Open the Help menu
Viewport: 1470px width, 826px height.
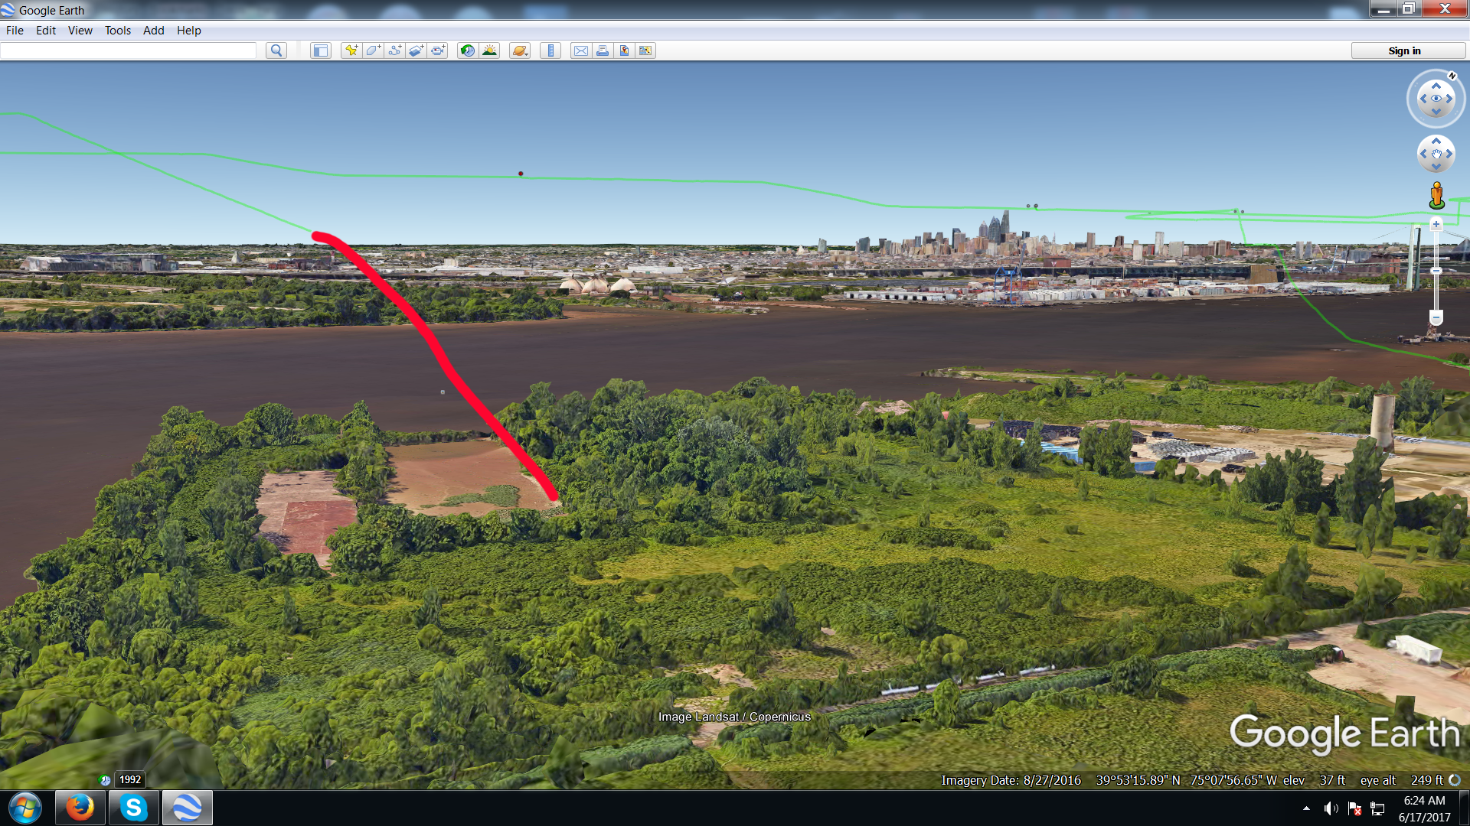pyautogui.click(x=189, y=31)
